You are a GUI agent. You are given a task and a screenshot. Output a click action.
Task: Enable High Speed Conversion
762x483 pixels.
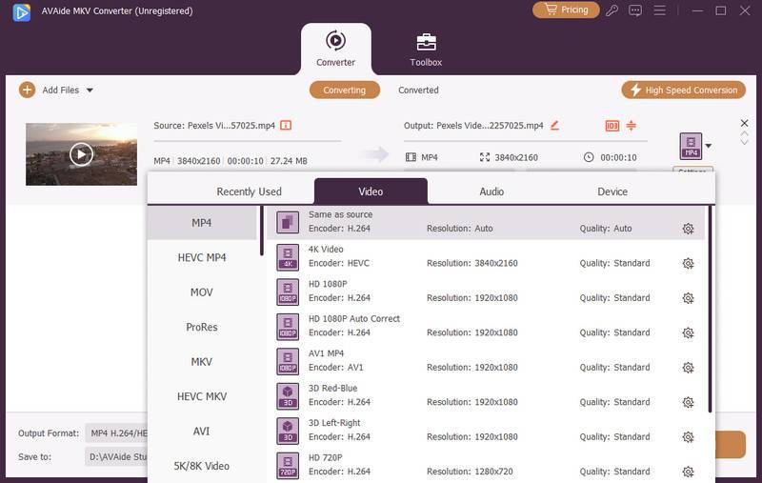point(683,90)
